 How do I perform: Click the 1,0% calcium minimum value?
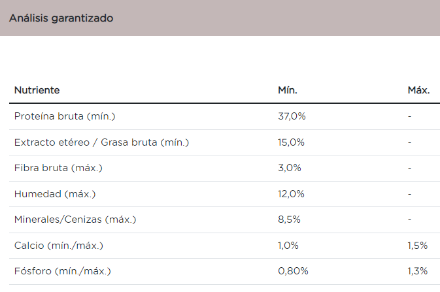pos(288,246)
